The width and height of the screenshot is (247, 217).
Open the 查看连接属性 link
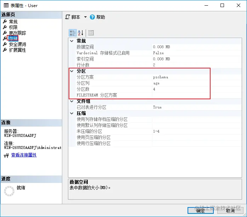point(24,155)
